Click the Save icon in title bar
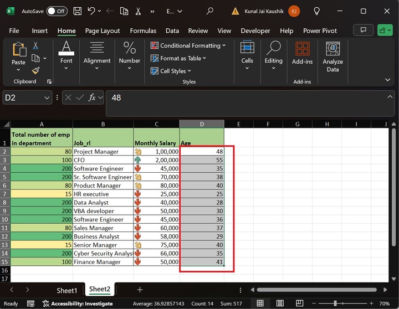Viewport: 399px width, 309px height. [x=77, y=11]
